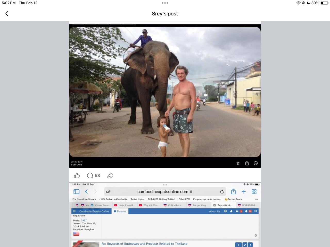This screenshot has height=247, width=330.
Task: Open the Fox News Live Stream bookmark
Action: point(84,199)
